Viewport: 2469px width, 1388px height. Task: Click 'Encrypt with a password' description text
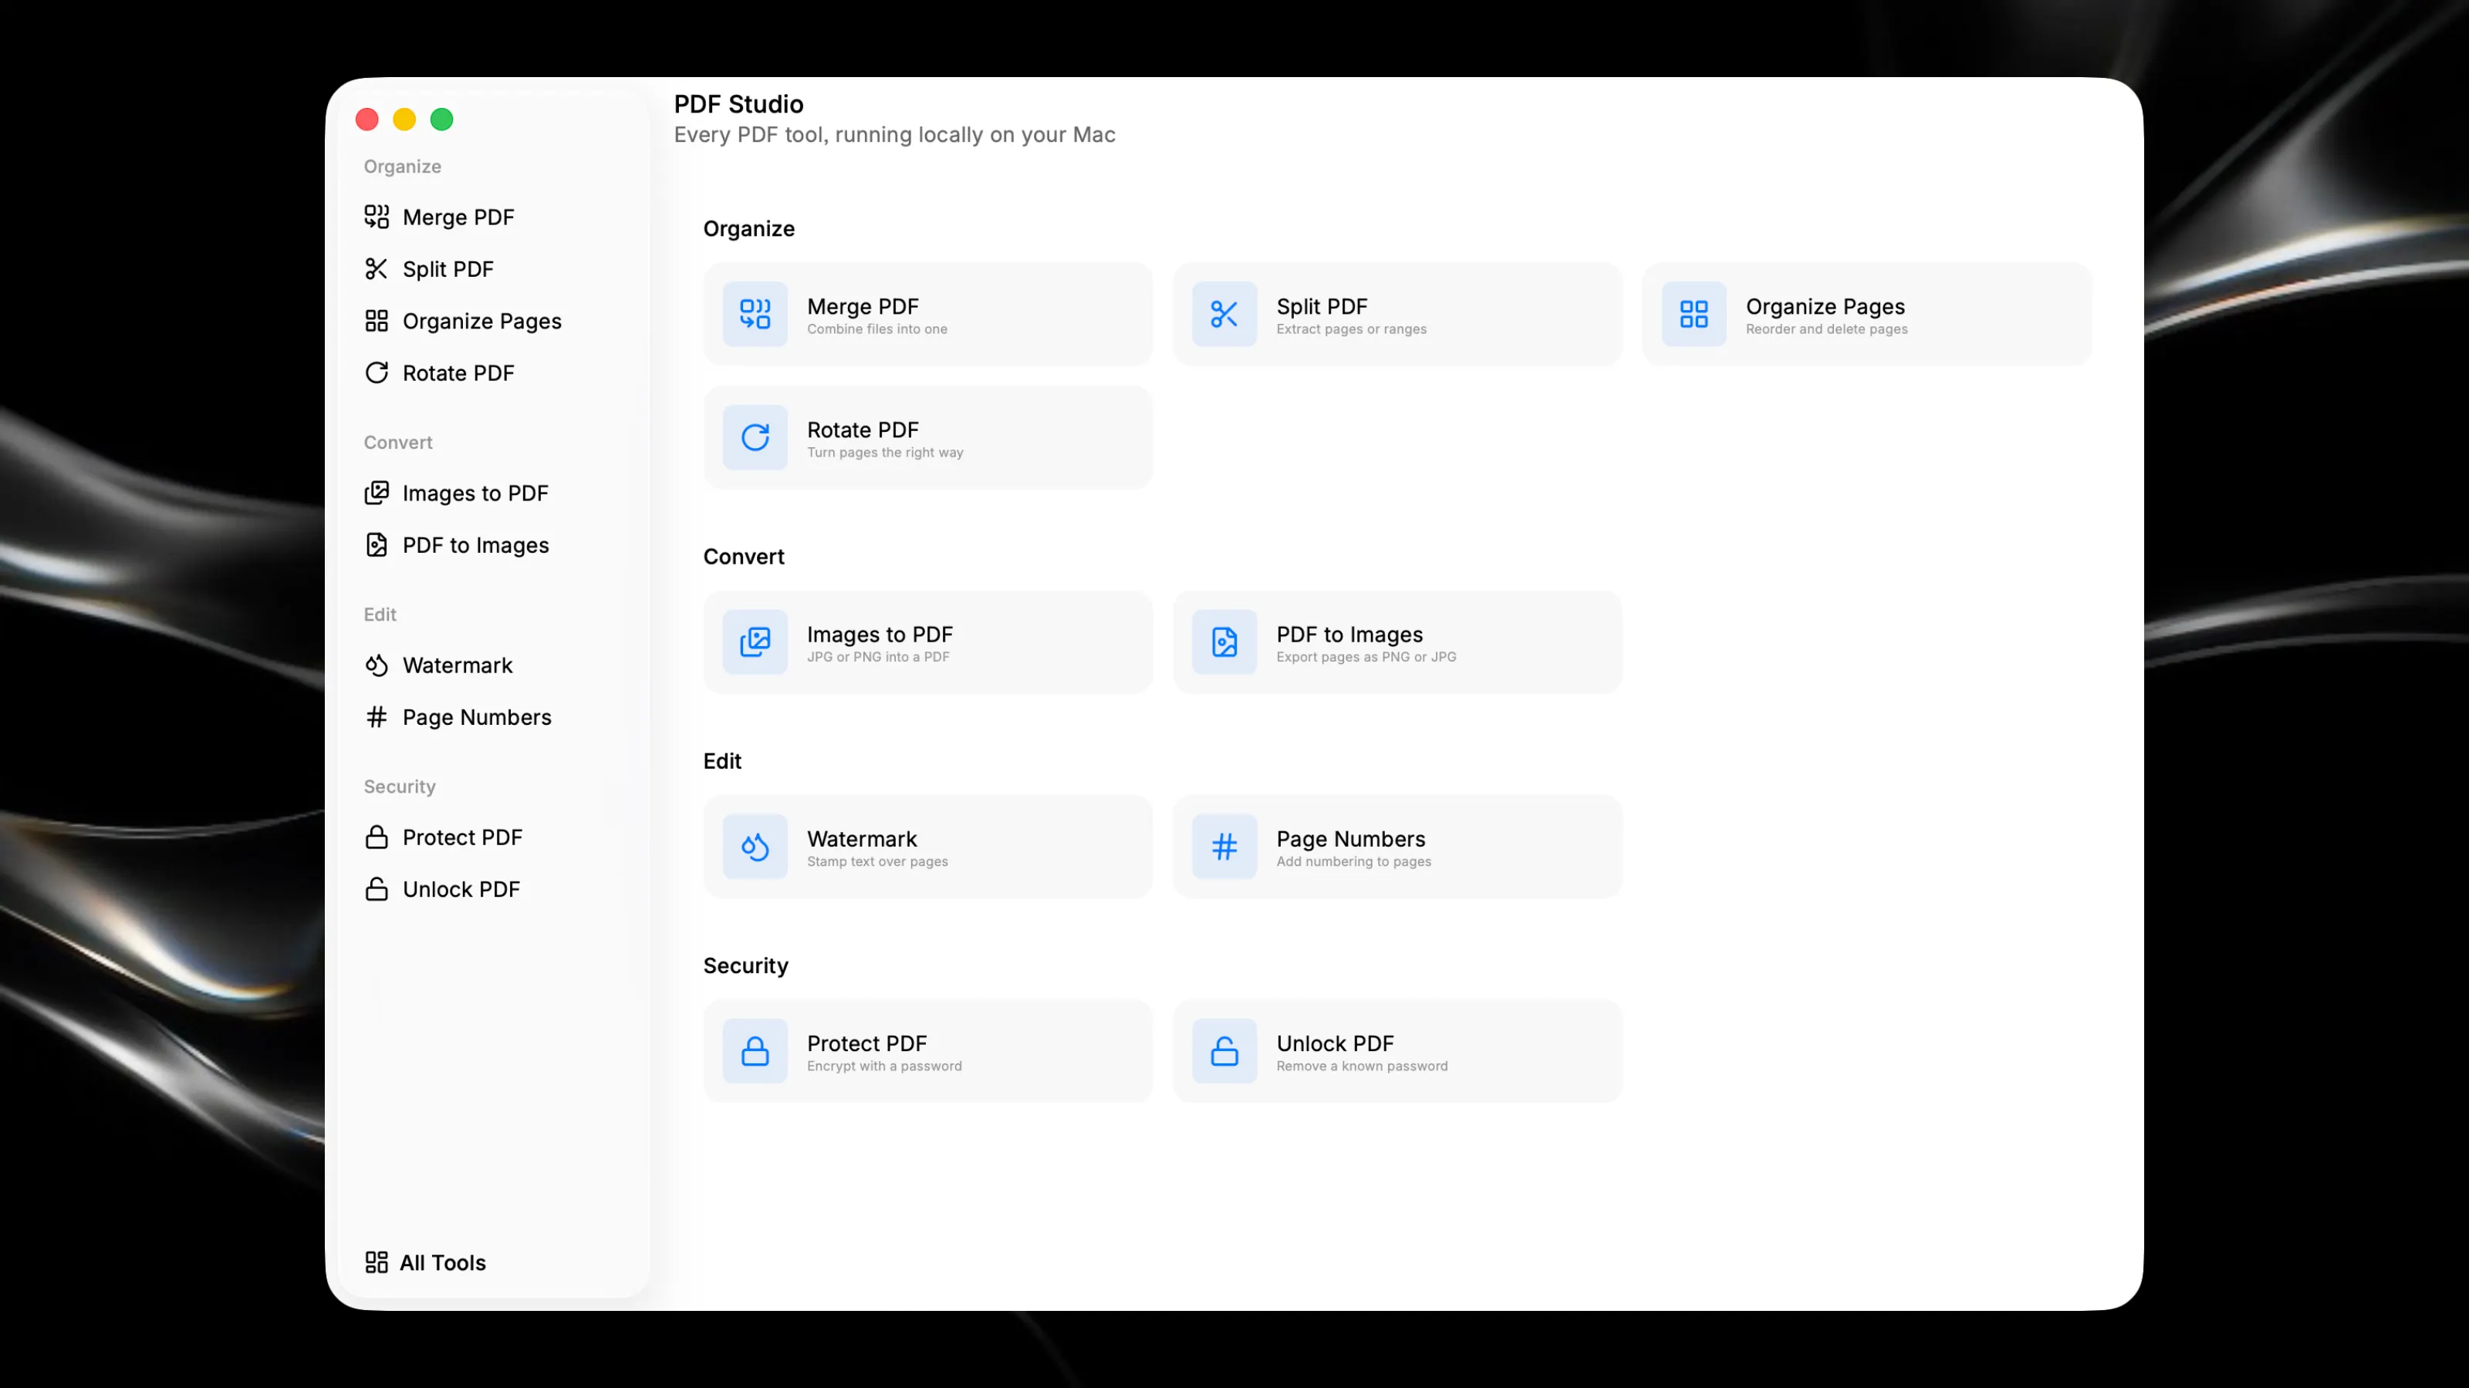883,1066
